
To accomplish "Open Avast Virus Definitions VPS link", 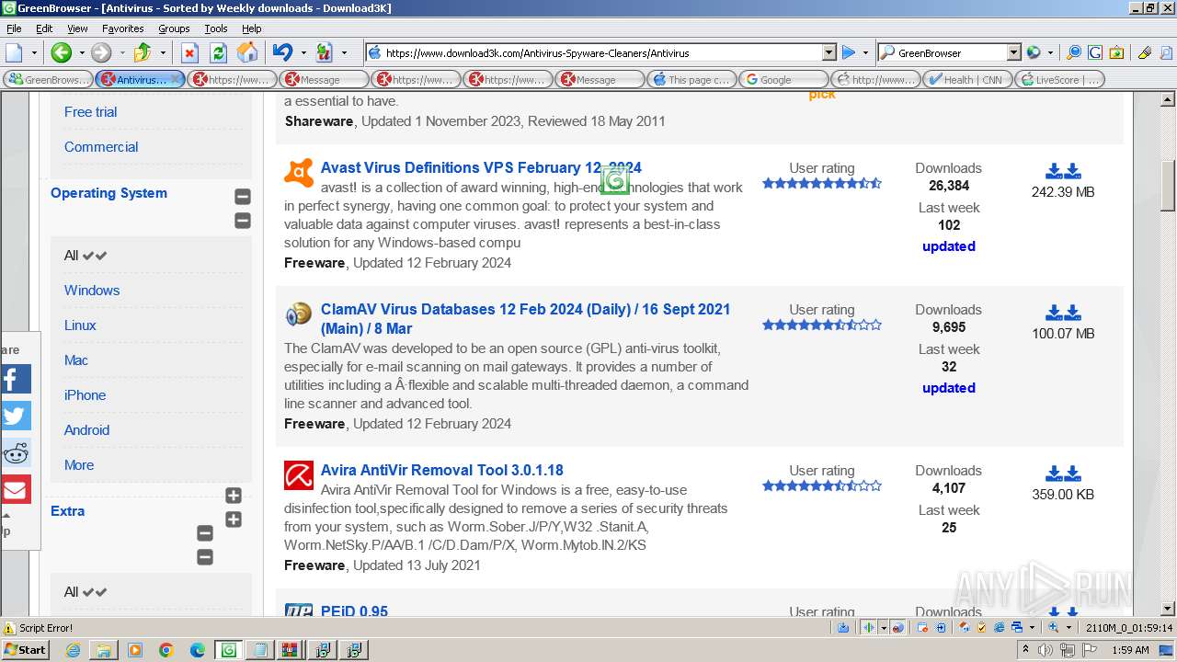I will (x=481, y=167).
